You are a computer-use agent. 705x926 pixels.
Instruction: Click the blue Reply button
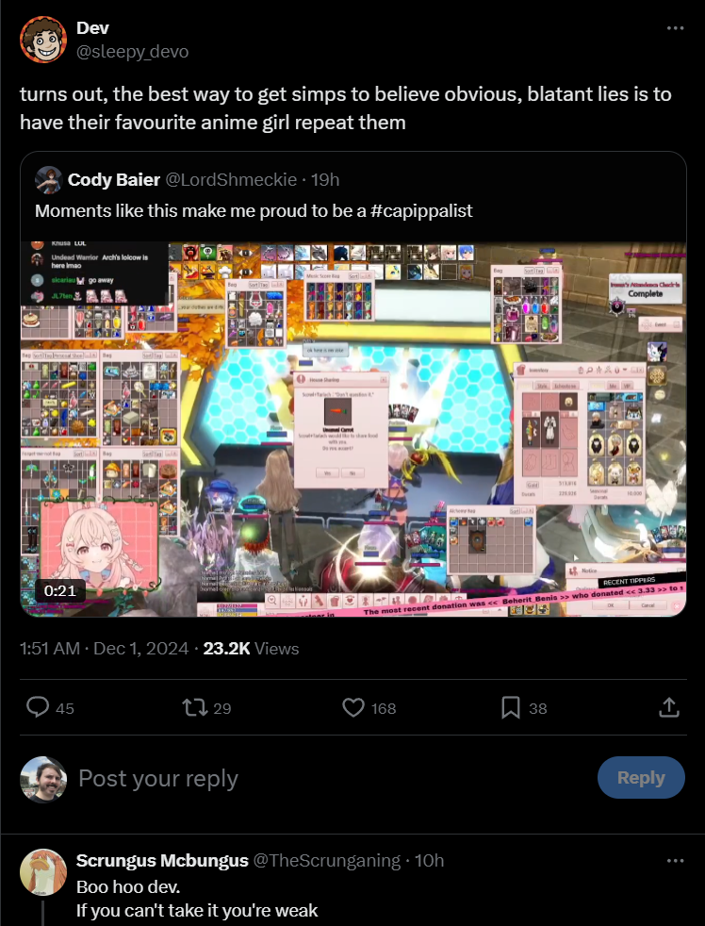(641, 778)
